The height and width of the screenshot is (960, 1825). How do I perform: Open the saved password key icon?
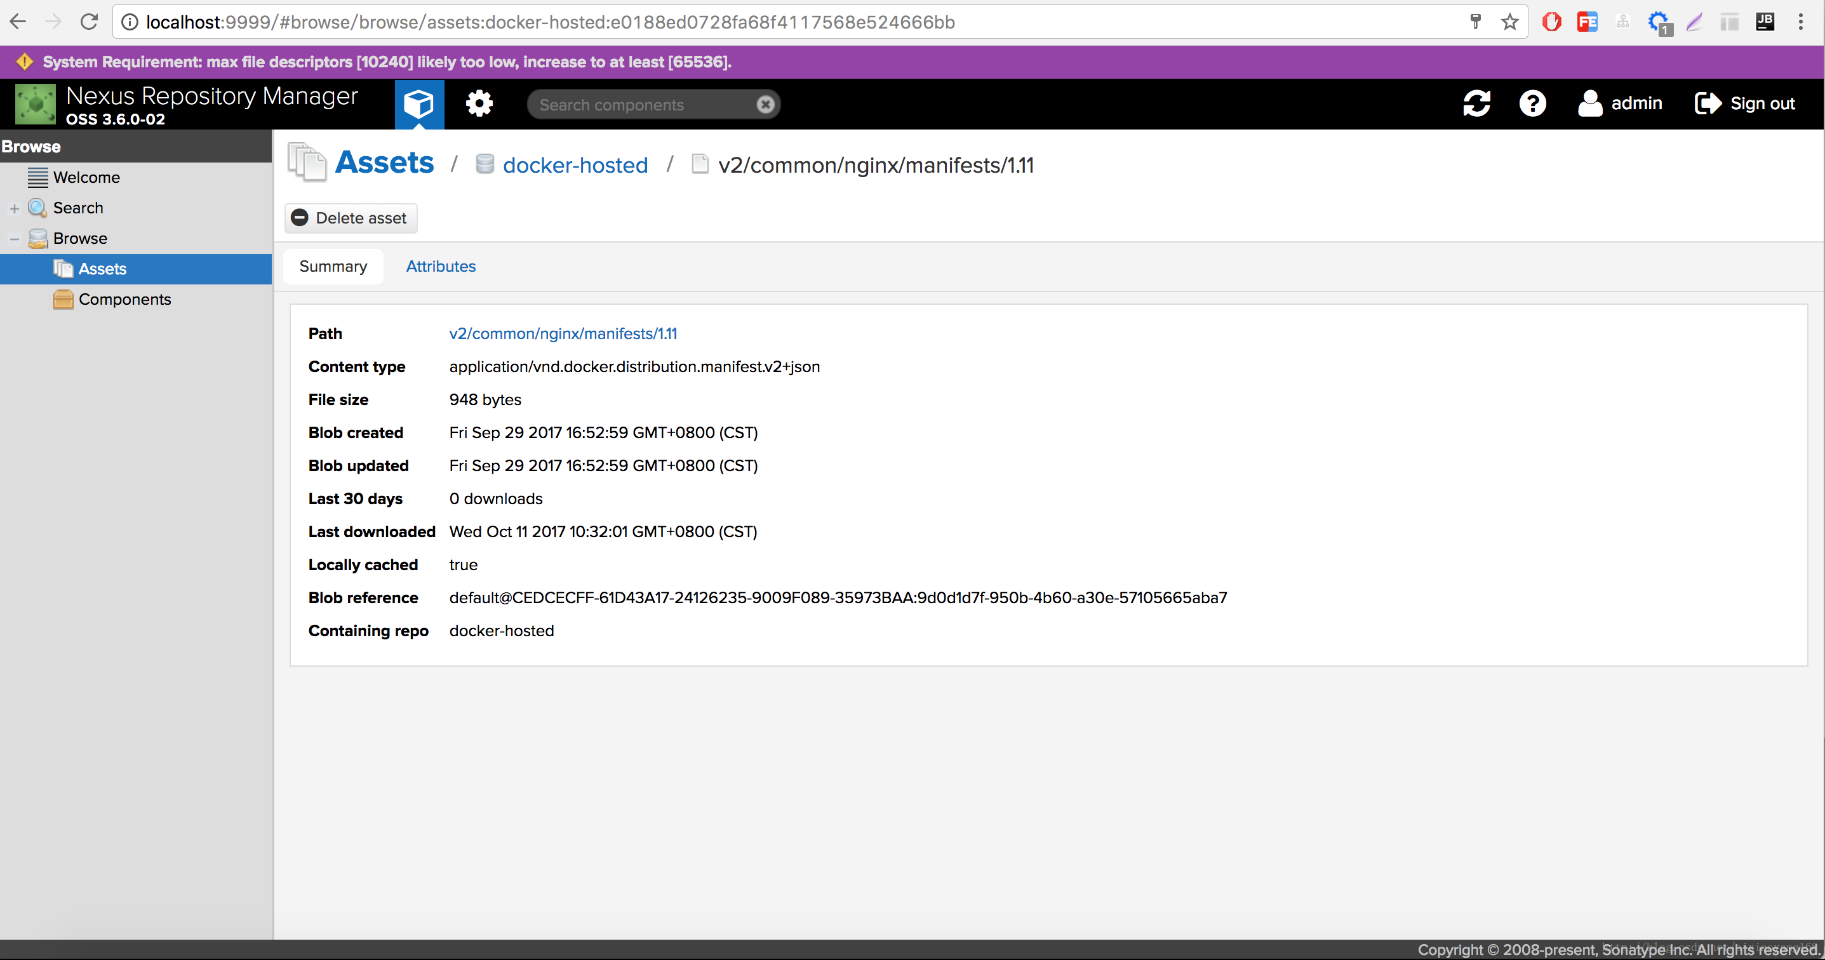pos(1475,22)
